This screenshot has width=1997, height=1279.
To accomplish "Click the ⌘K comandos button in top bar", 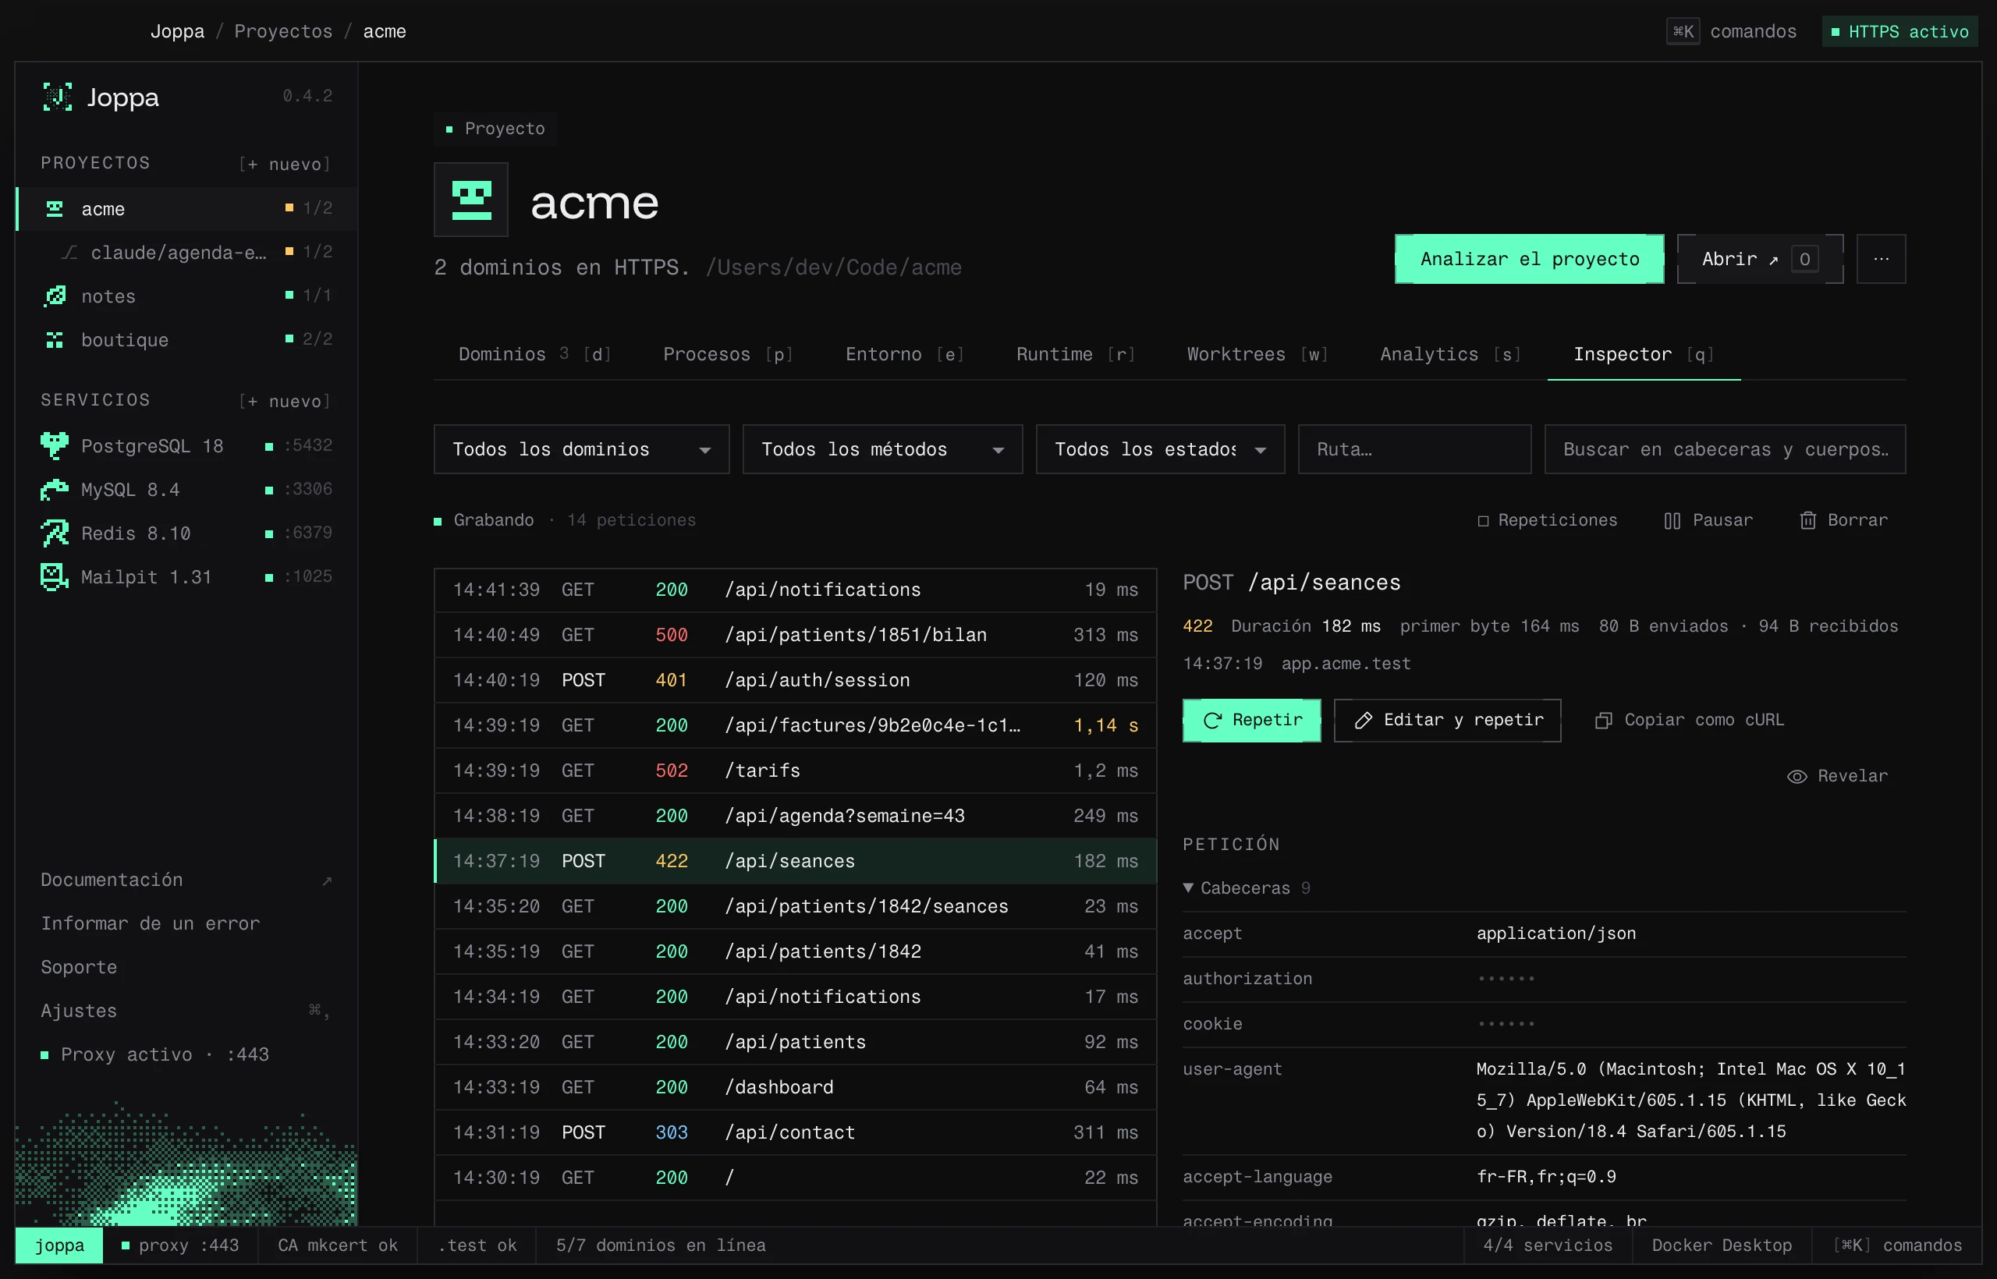I will point(1732,31).
